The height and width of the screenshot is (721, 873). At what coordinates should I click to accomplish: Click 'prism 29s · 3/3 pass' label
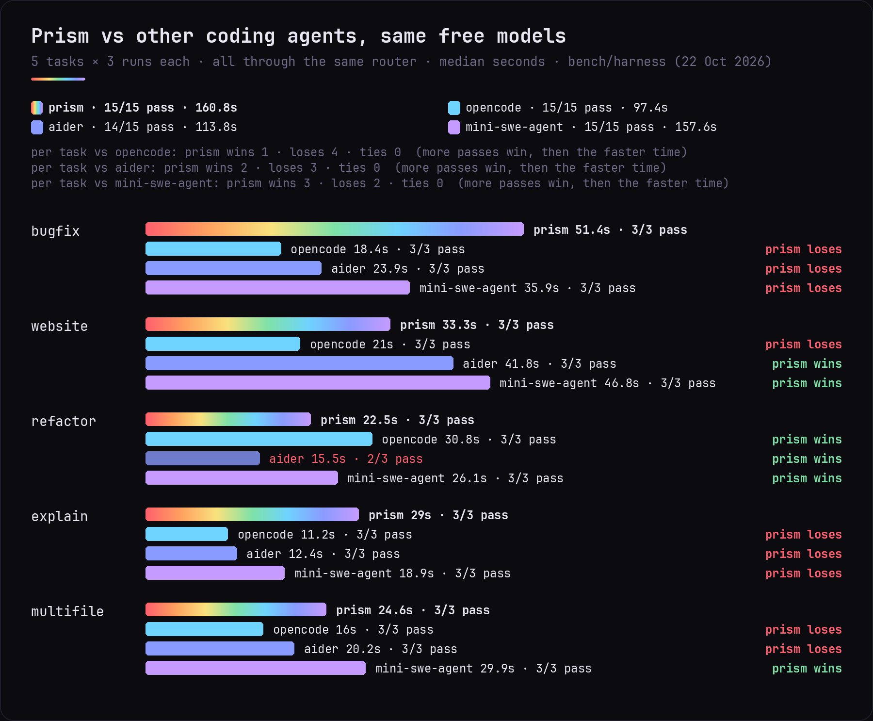point(438,515)
